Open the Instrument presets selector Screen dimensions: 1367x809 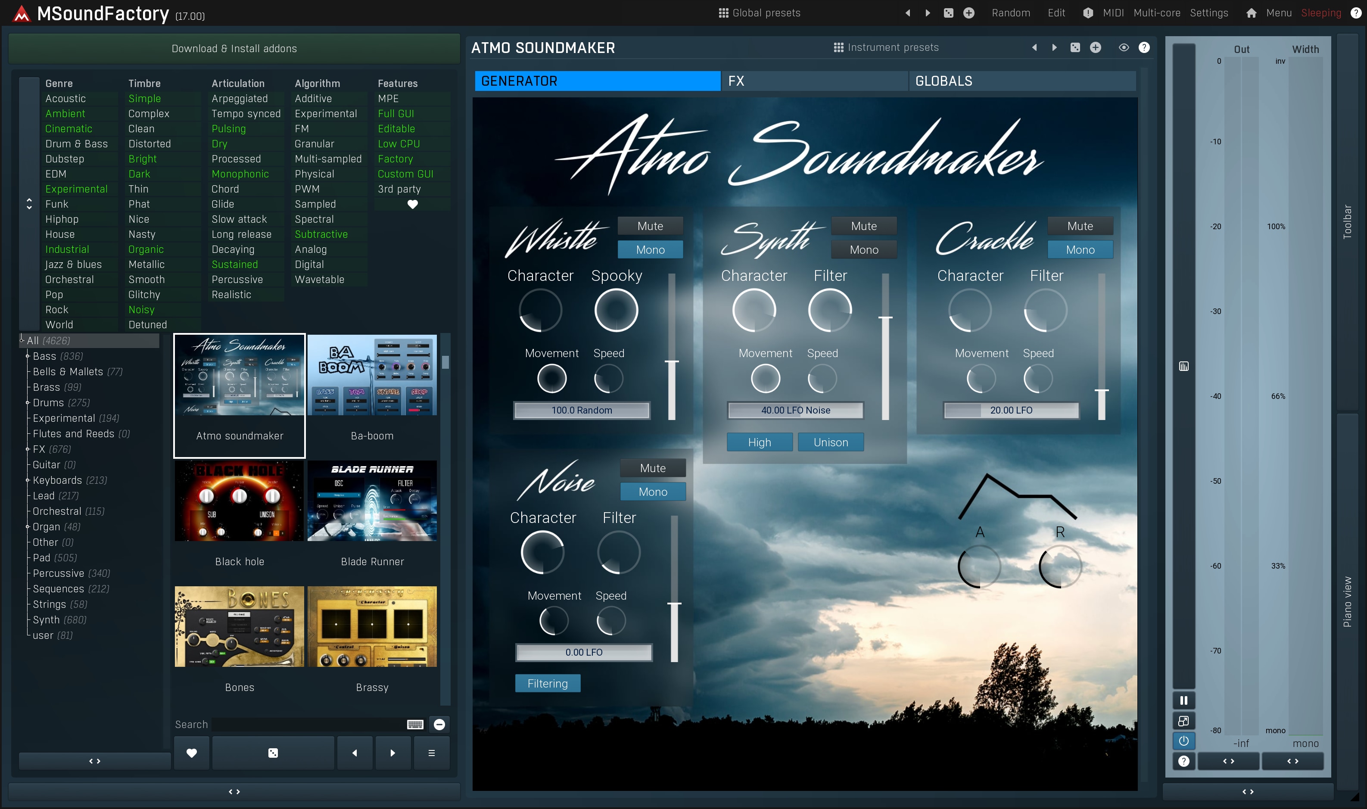886,47
